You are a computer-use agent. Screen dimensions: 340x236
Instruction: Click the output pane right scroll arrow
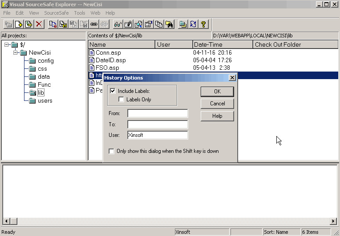[x=333, y=221]
